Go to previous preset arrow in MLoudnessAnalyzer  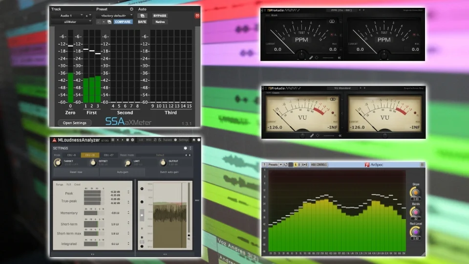click(x=118, y=140)
